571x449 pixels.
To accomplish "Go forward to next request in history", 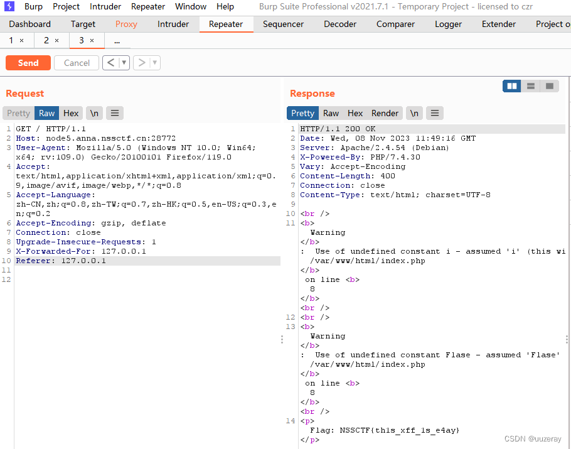I will [142, 63].
